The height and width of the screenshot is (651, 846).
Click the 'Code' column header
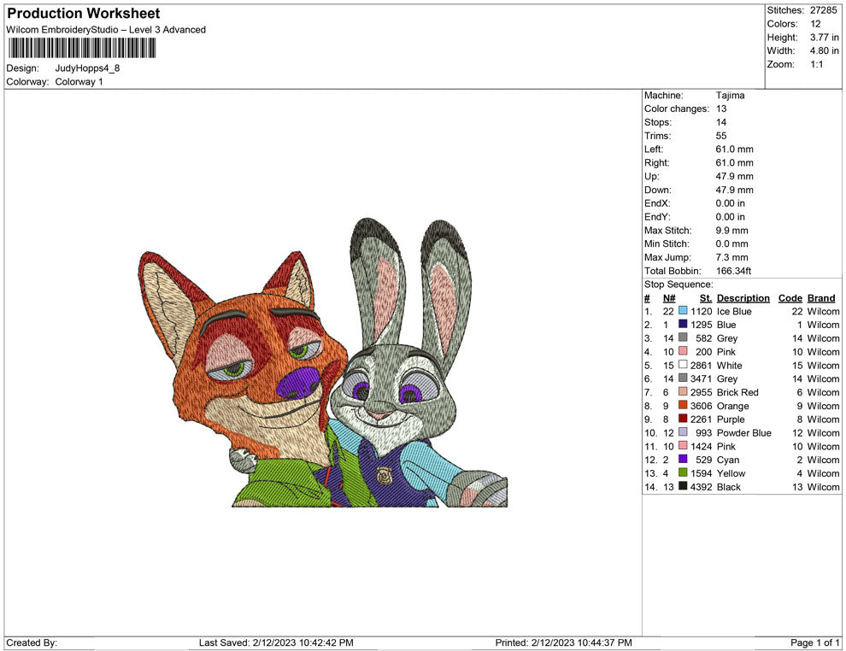(790, 297)
